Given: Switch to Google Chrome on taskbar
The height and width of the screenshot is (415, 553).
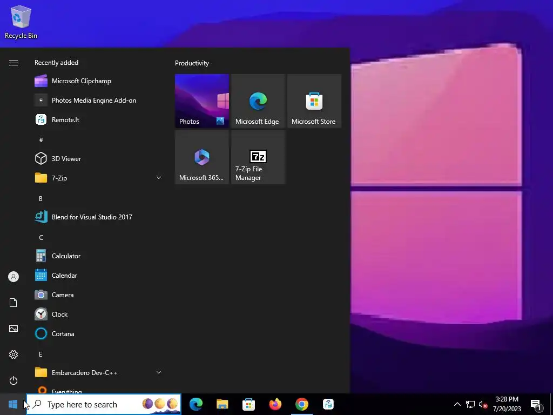Looking at the screenshot, I should click(301, 404).
